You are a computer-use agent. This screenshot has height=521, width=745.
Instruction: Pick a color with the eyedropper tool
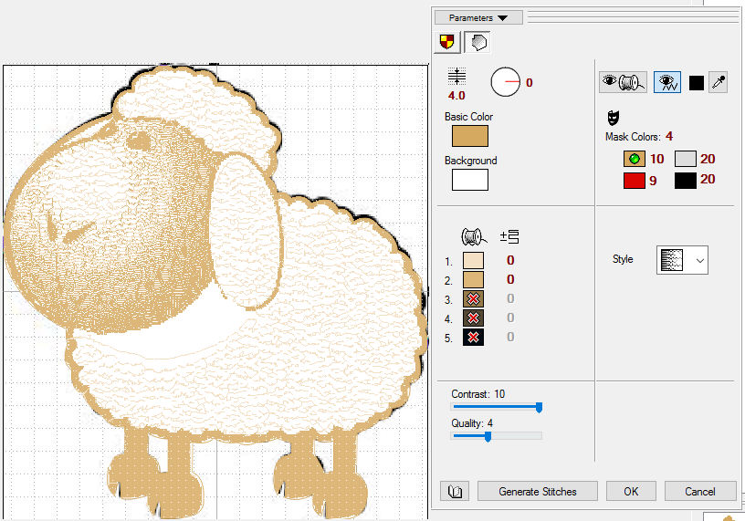[719, 82]
